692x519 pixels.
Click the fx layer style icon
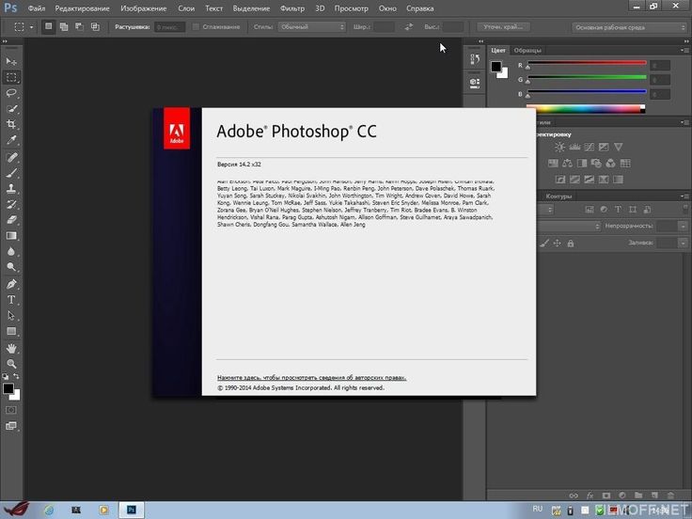[x=590, y=495]
